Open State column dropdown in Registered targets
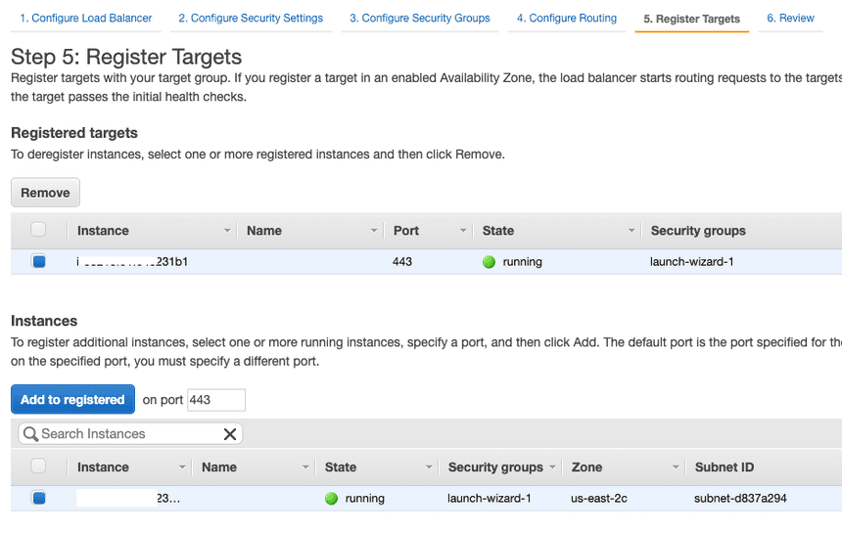This screenshot has width=842, height=533. click(631, 231)
